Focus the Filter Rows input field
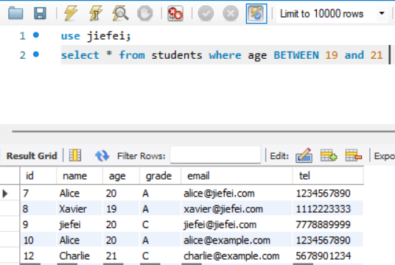This screenshot has height=265, width=395. pos(215,155)
